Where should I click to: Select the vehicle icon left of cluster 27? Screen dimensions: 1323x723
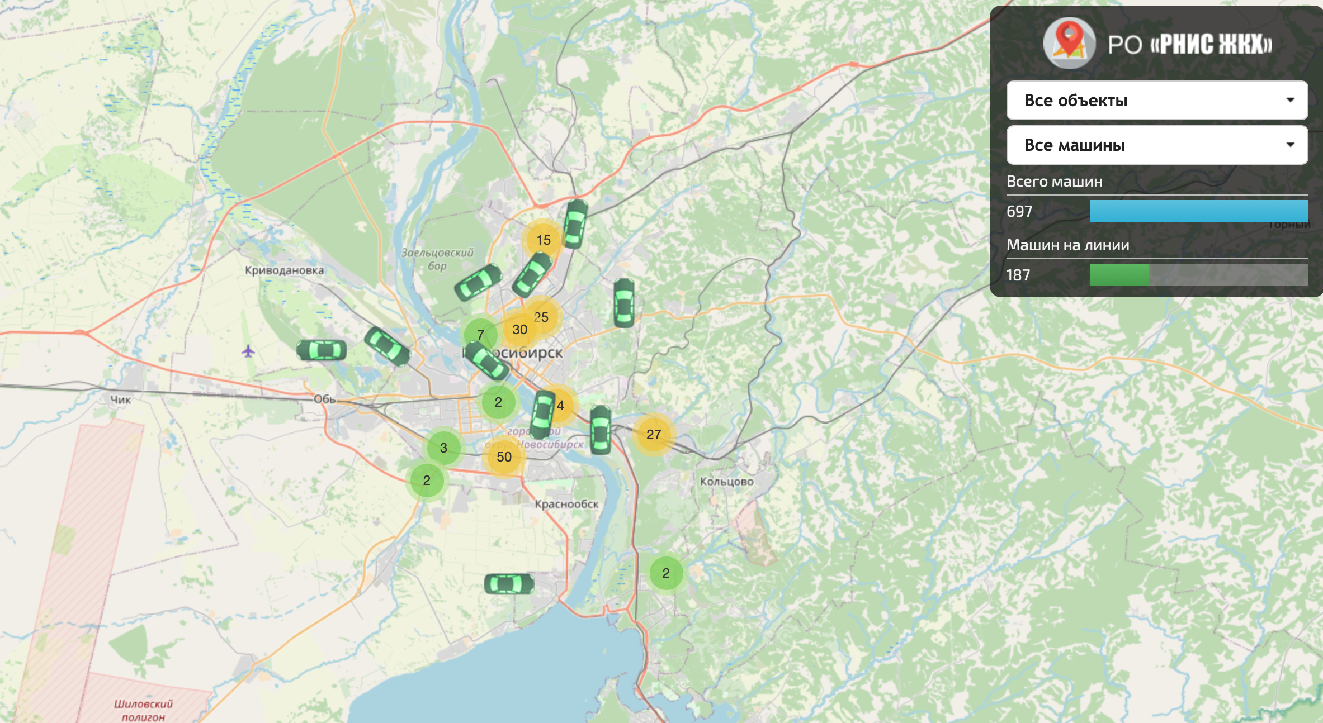(601, 430)
